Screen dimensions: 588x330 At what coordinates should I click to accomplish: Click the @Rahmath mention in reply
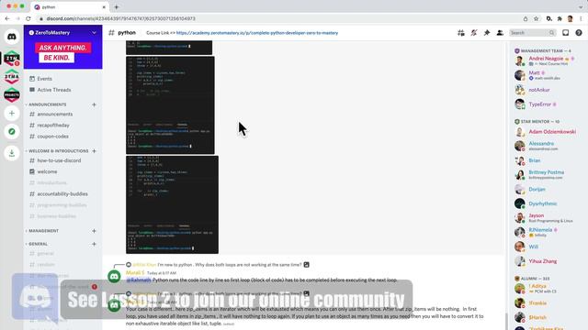(x=139, y=280)
